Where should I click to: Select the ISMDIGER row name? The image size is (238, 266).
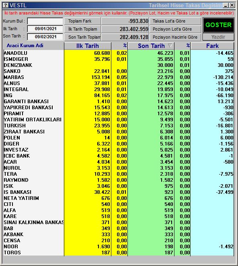point(16,59)
